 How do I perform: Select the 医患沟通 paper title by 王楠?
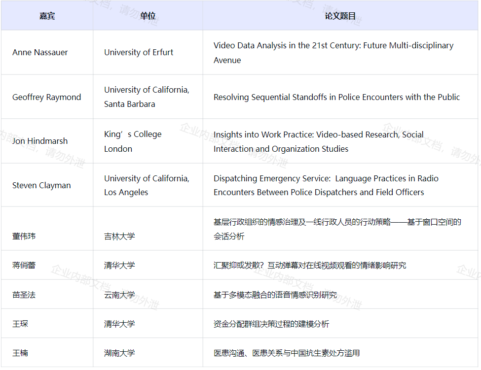tap(286, 353)
